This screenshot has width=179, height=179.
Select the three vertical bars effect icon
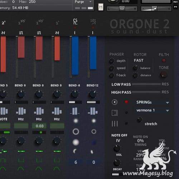(115, 124)
